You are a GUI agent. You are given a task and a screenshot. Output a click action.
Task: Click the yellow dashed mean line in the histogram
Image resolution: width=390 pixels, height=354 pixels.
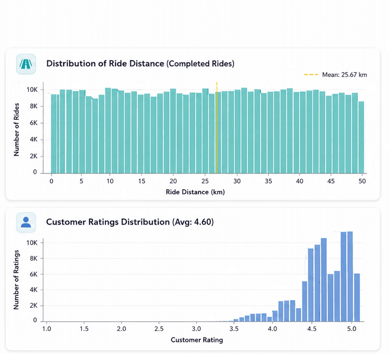click(x=217, y=128)
